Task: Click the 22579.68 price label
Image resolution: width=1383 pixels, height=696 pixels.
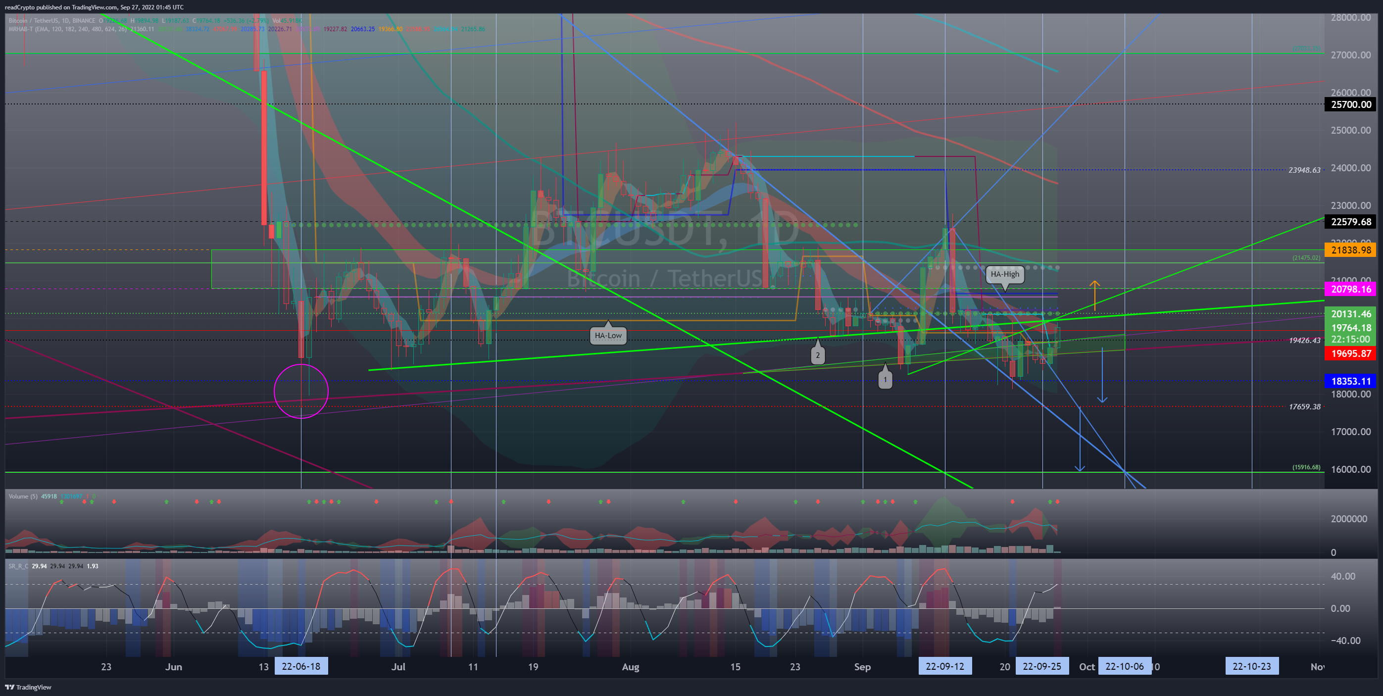Action: coord(1351,222)
